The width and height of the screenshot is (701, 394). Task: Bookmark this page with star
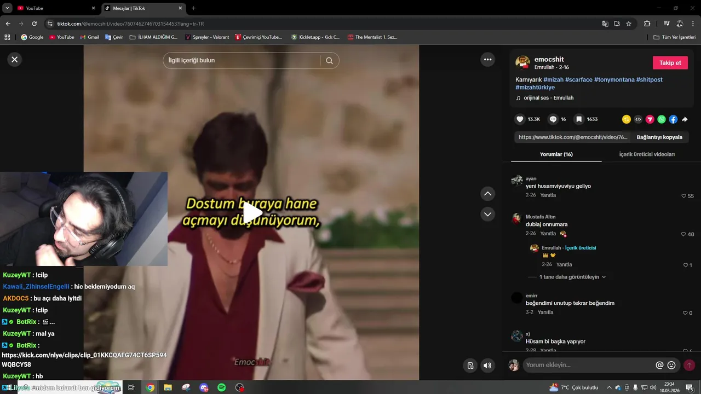[629, 24]
